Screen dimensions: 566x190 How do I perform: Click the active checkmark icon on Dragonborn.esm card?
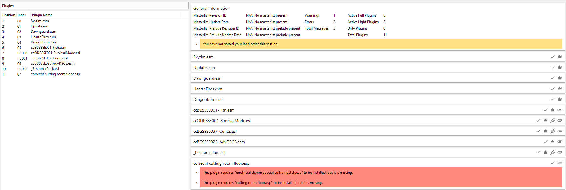click(553, 99)
